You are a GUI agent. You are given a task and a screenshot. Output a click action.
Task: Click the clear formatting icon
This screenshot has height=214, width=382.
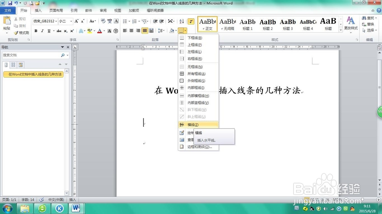tap(103, 21)
